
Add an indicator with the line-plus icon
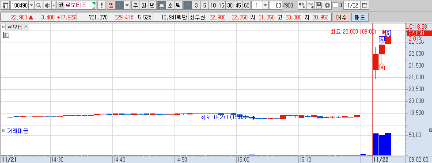[x=311, y=5]
